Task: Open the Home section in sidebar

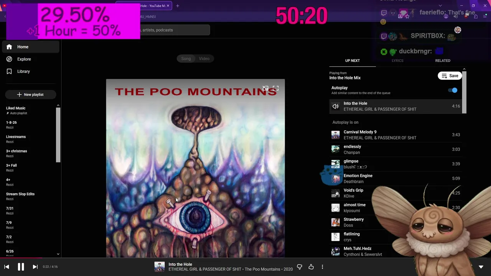Action: [x=30, y=47]
